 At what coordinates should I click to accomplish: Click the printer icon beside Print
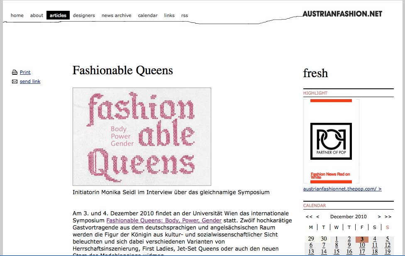(15, 72)
